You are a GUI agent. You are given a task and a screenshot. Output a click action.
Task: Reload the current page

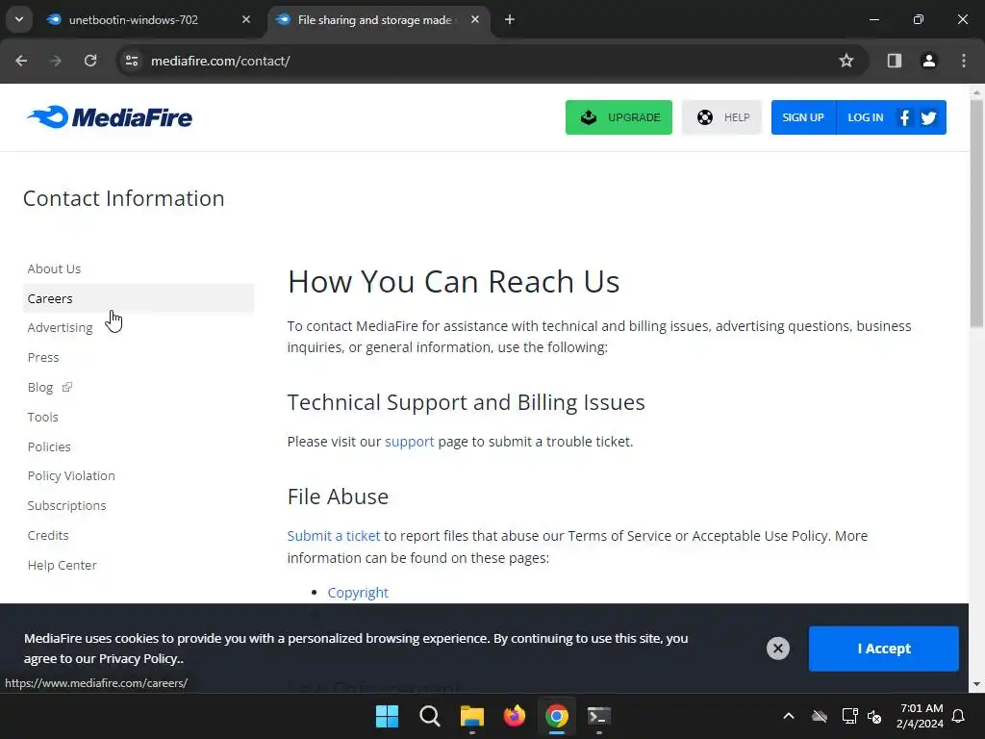pyautogui.click(x=90, y=61)
